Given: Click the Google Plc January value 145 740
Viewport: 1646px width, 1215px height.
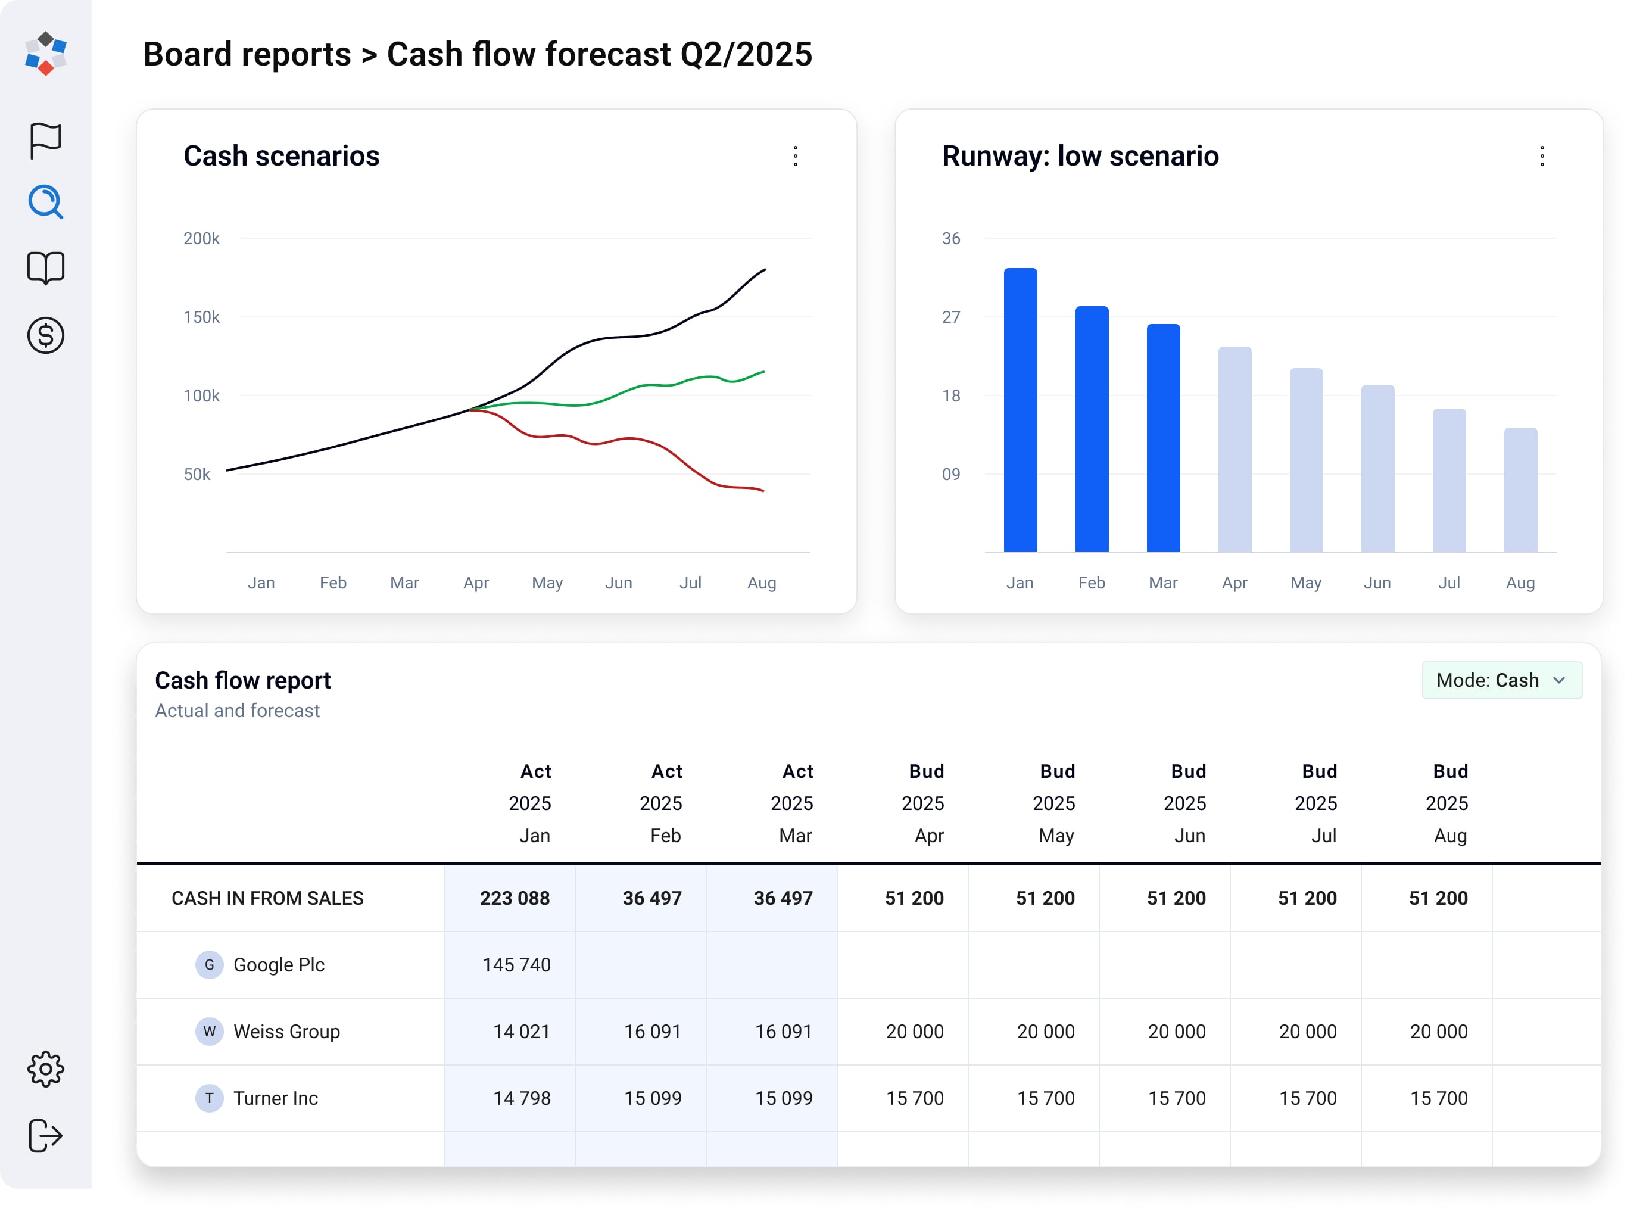Looking at the screenshot, I should pyautogui.click(x=516, y=965).
